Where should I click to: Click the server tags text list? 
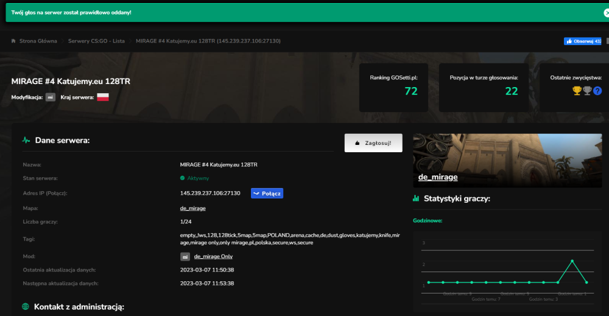290,239
